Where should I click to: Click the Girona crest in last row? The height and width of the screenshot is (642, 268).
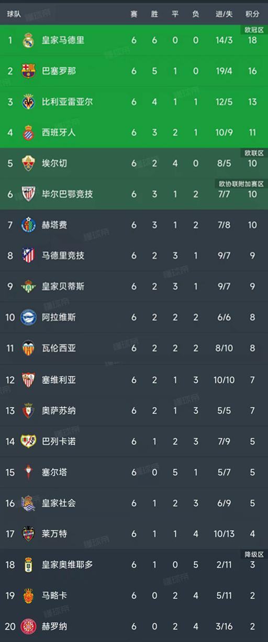[x=28, y=626]
